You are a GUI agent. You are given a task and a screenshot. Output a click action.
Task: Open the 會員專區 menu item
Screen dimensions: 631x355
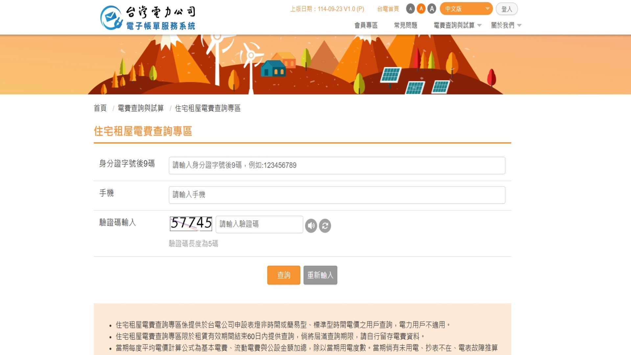pyautogui.click(x=366, y=25)
